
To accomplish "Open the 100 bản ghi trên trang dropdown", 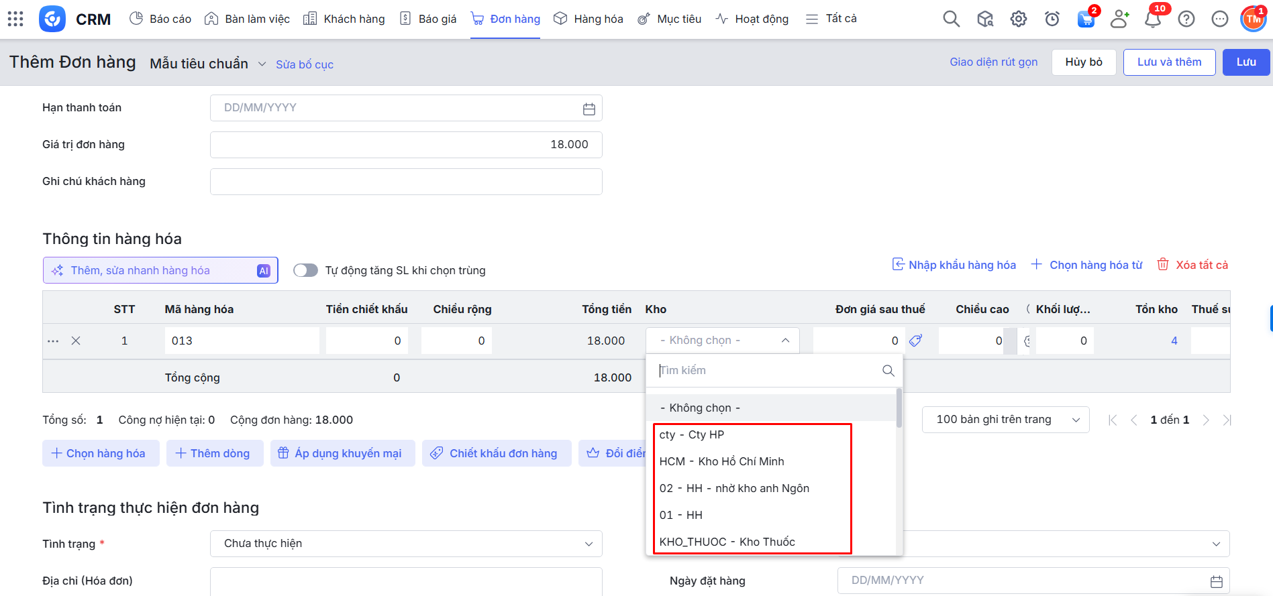I will [x=1005, y=420].
